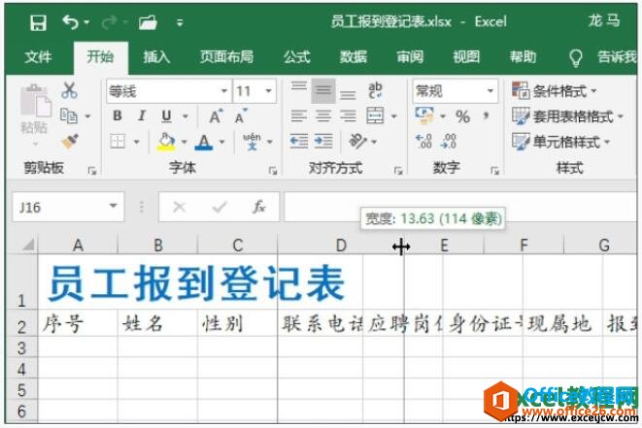Click the Select All corner triangle

point(28,245)
